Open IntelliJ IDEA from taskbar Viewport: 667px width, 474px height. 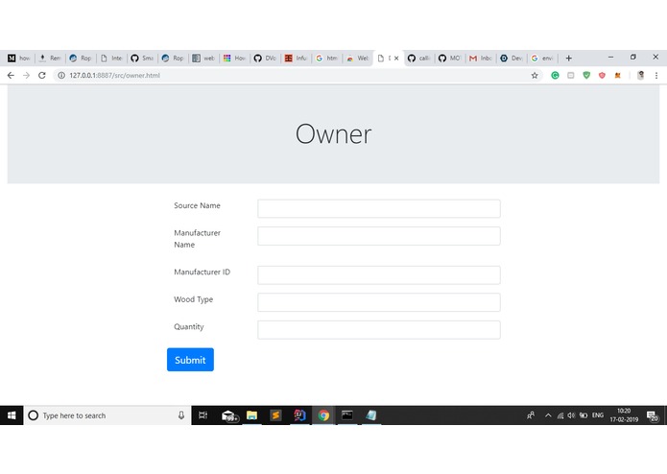[299, 415]
